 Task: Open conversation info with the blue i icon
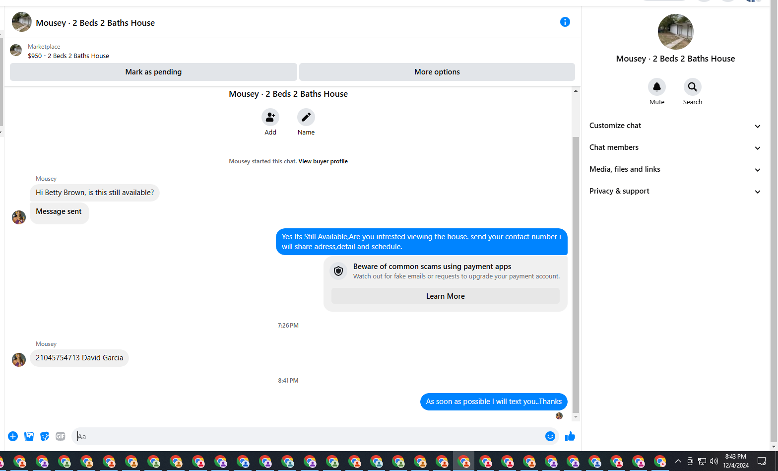click(x=565, y=22)
